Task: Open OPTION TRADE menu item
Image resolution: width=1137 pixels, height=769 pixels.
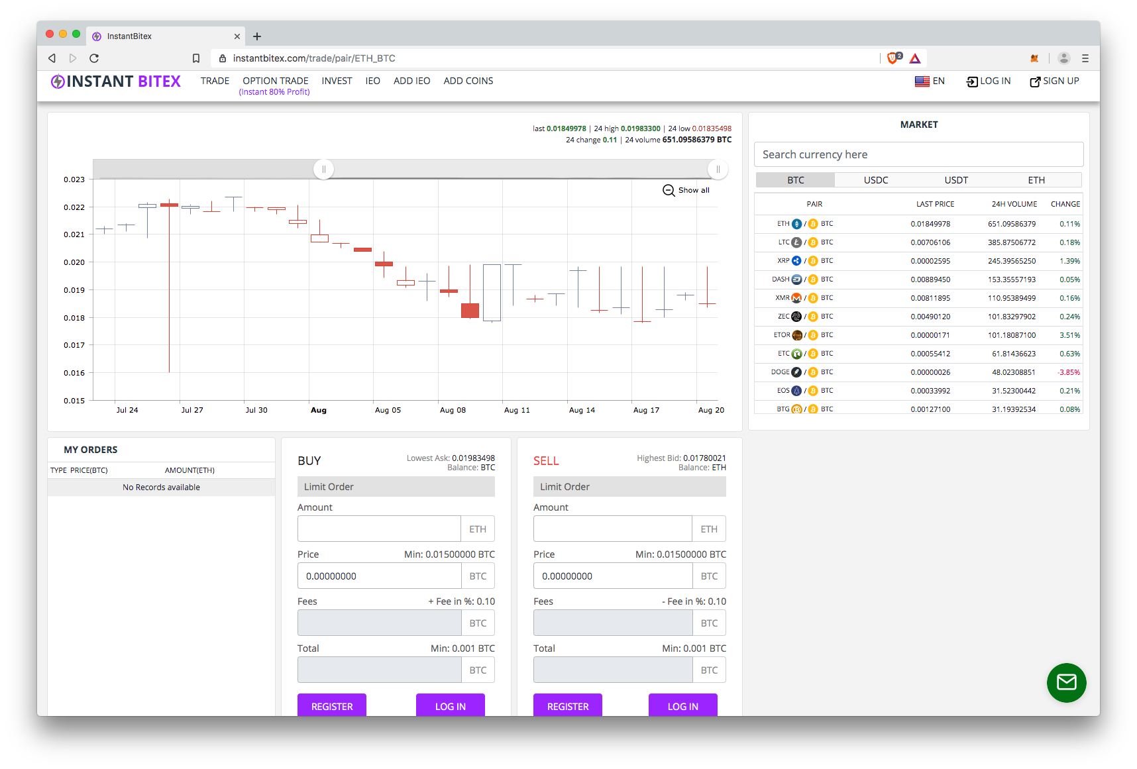Action: click(276, 81)
